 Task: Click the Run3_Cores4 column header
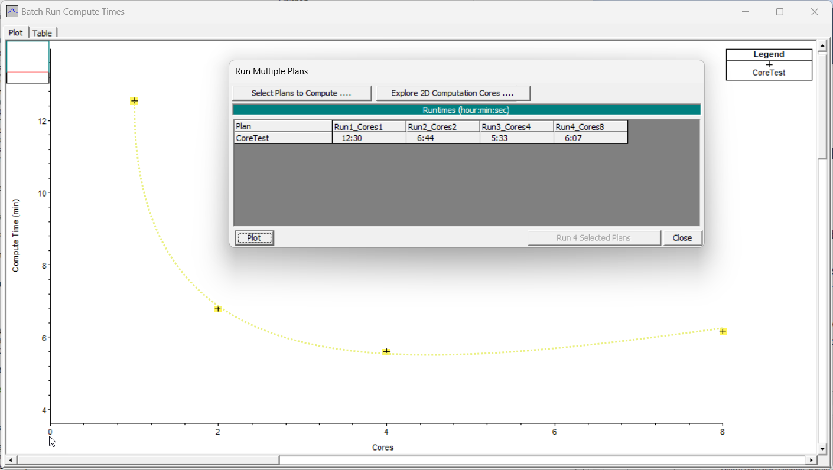click(516, 126)
